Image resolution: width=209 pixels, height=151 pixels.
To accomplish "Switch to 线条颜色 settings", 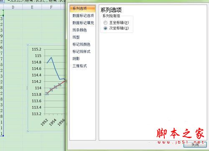I will click(79, 30).
